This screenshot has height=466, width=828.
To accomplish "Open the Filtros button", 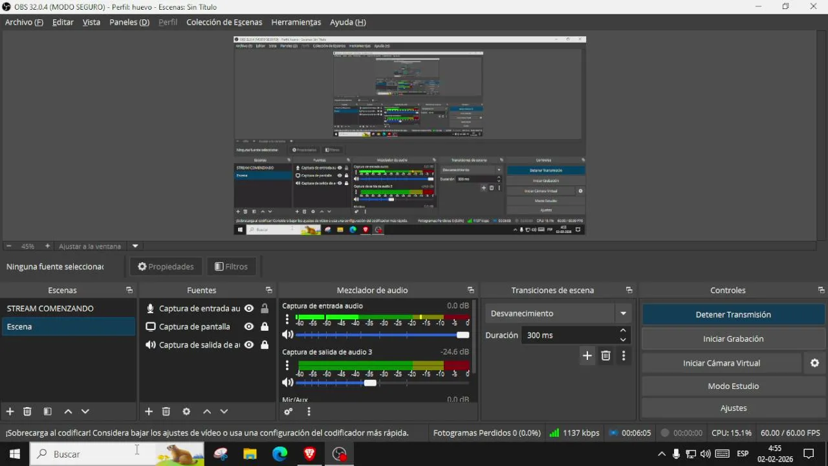I will click(231, 266).
